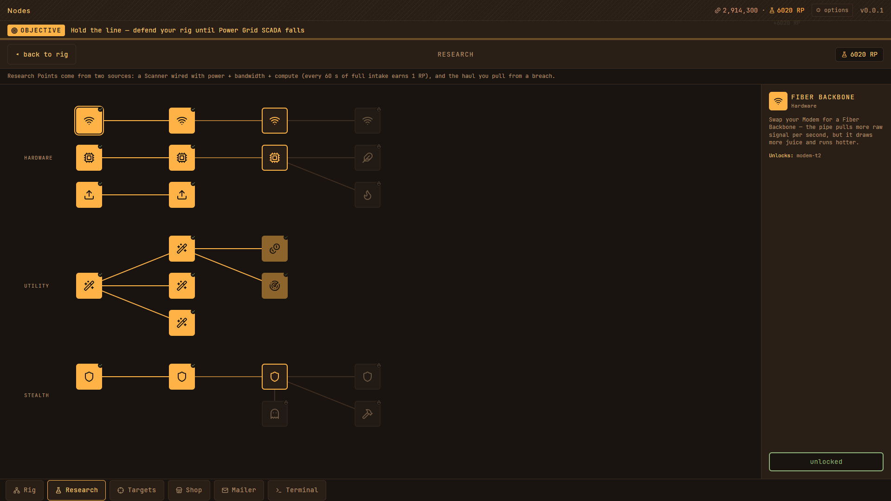891x501 pixels.
Task: Select the locked fourth-tier shield node
Action: coord(368,377)
